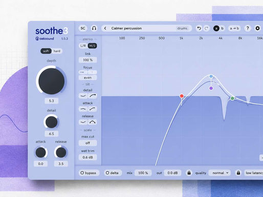The width and height of the screenshot is (263, 197).
Task: Select the purple band node
Action: click(x=211, y=88)
